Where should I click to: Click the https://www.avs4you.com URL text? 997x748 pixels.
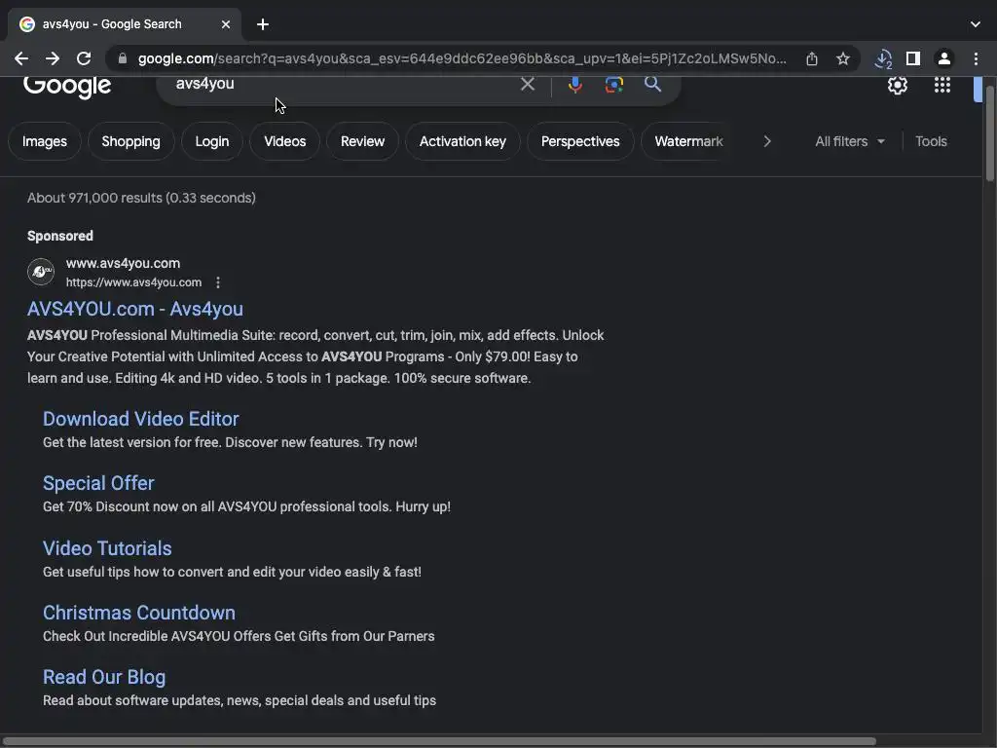point(133,282)
